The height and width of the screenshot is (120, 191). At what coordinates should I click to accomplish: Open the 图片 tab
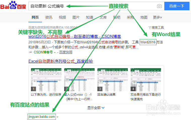(x=76, y=17)
